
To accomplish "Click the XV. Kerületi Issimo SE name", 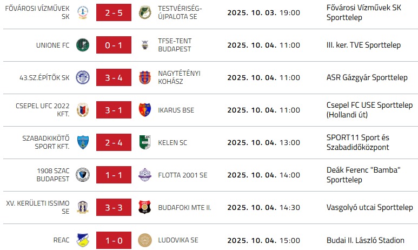I will click(x=38, y=207).
